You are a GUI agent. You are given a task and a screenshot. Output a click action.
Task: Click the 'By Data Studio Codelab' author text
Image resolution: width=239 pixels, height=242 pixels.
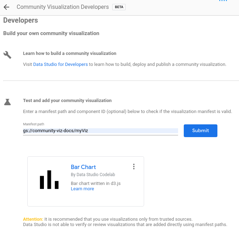tap(93, 175)
